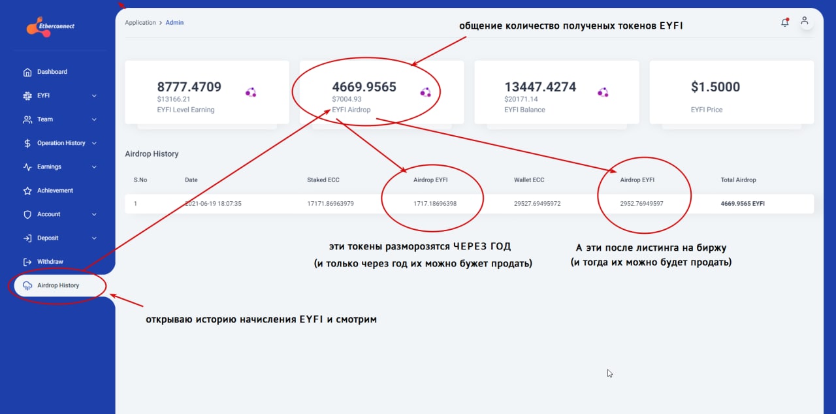The height and width of the screenshot is (414, 836).
Task: Click the Application breadcrumb link
Action: click(x=140, y=22)
